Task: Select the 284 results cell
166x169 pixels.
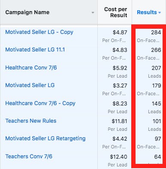Action: [149, 36]
